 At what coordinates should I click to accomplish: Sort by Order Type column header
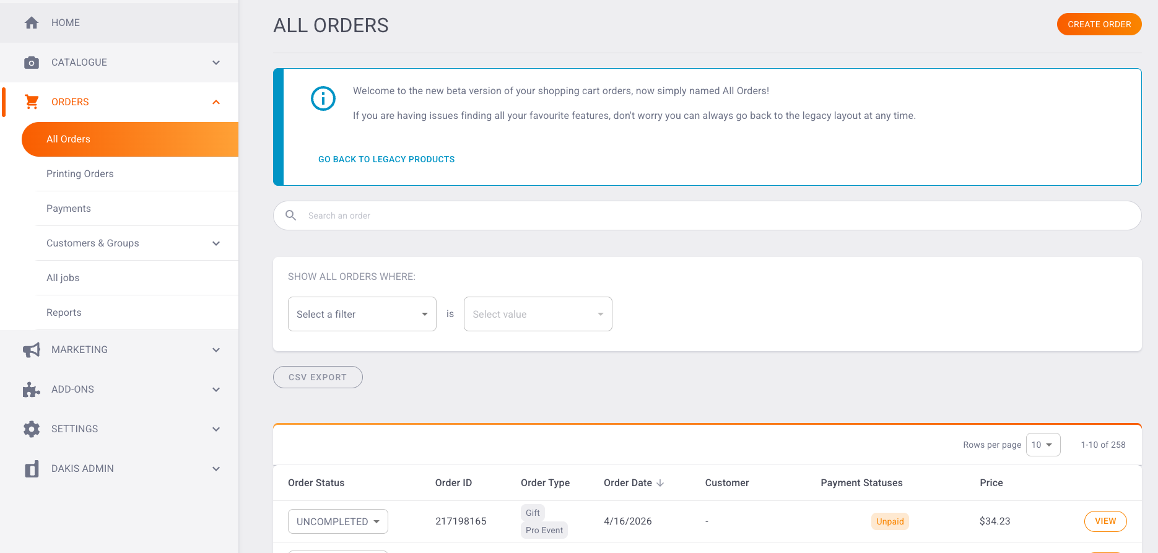click(x=545, y=483)
